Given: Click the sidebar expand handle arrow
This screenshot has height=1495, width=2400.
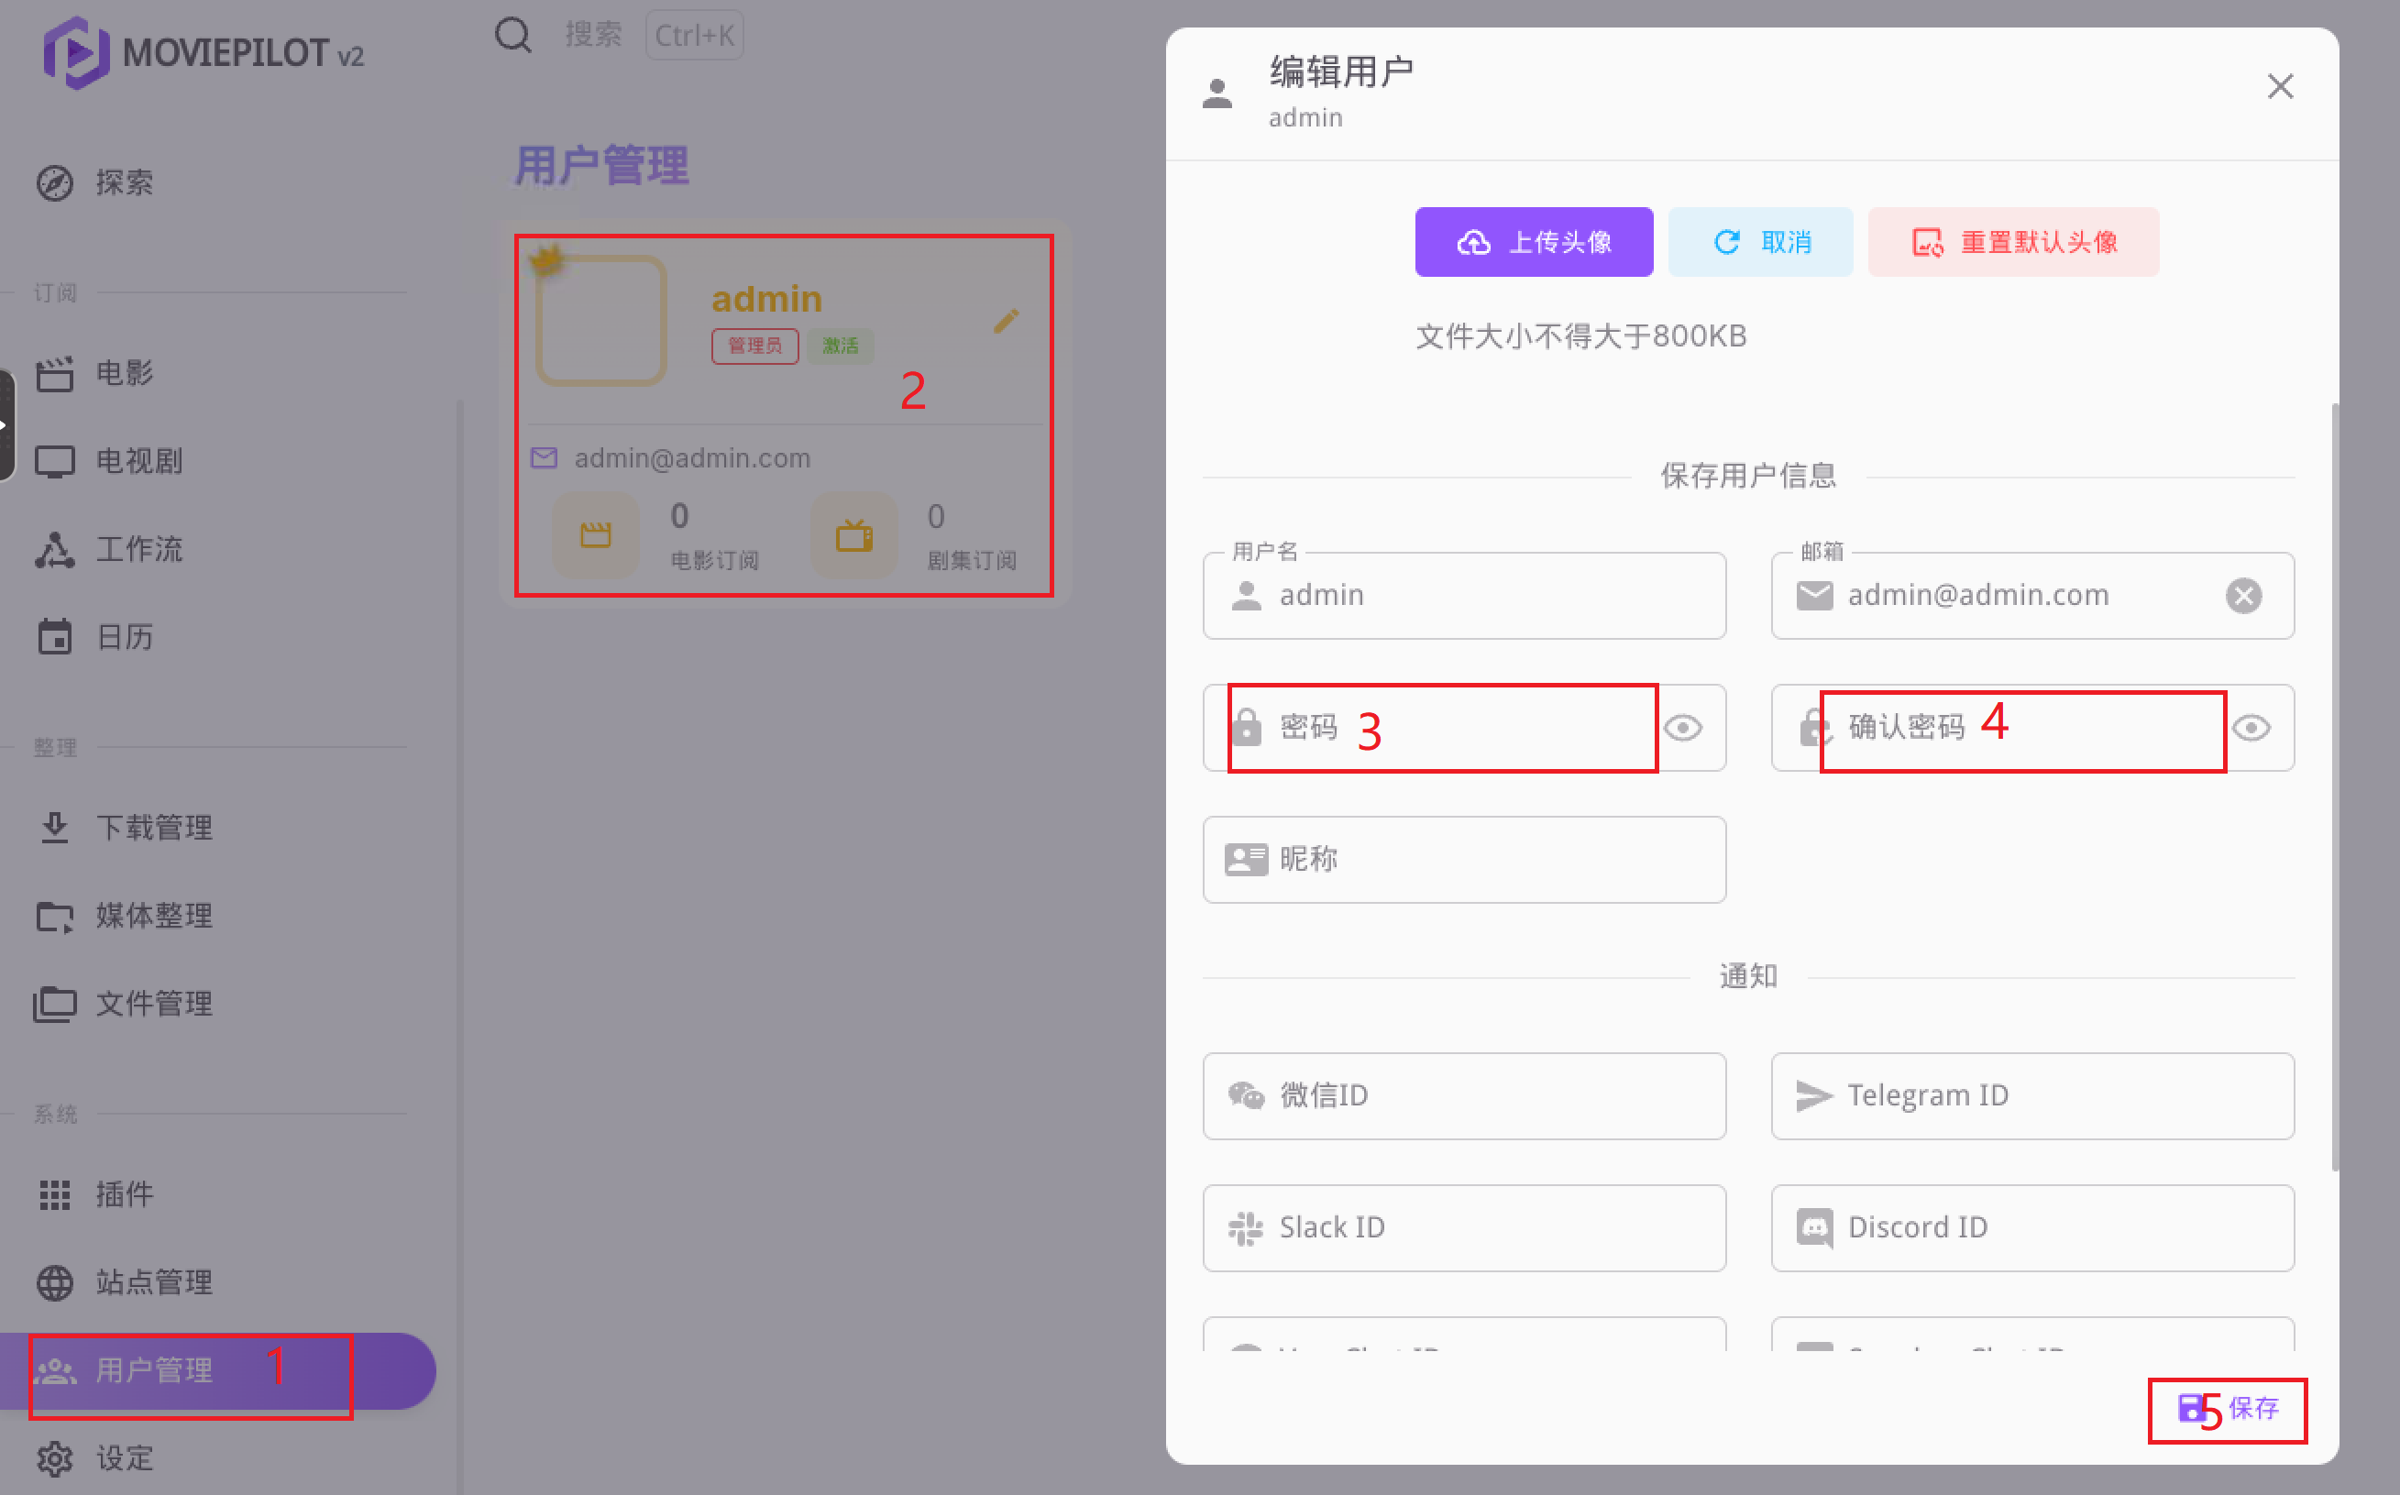Looking at the screenshot, I should pos(5,425).
